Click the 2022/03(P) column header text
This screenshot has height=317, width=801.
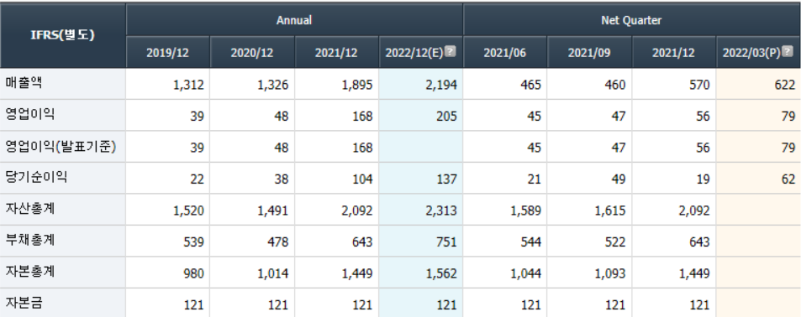(751, 53)
